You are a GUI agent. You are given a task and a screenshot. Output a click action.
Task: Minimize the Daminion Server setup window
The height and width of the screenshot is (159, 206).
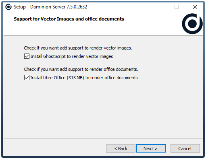coord(158,7)
